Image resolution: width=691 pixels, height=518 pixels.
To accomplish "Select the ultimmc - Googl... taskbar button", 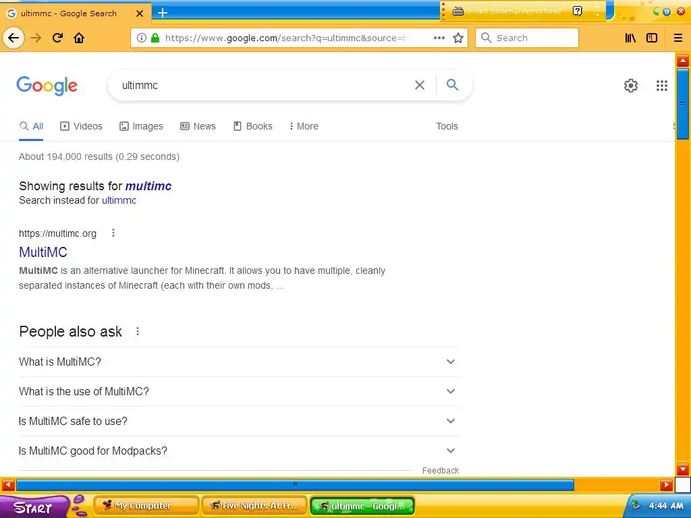I will point(362,506).
